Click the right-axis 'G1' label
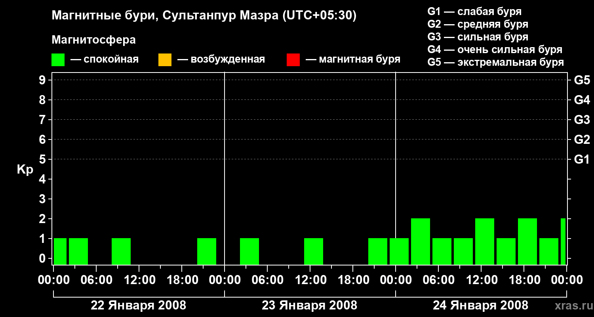Screen dimensions: 594x317 [582, 159]
